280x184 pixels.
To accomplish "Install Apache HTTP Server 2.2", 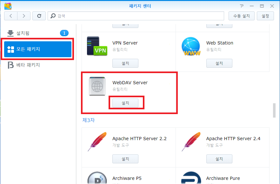I will click(125, 159).
